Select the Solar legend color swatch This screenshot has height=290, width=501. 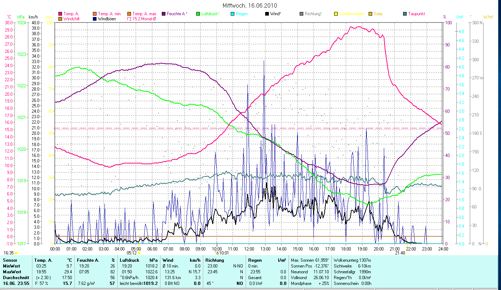370,14
